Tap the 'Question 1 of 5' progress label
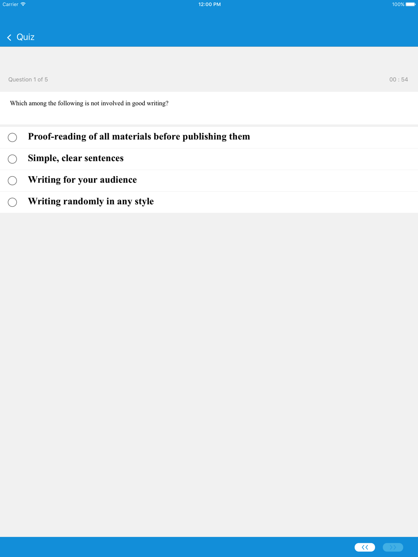This screenshot has width=418, height=557. pyautogui.click(x=28, y=79)
